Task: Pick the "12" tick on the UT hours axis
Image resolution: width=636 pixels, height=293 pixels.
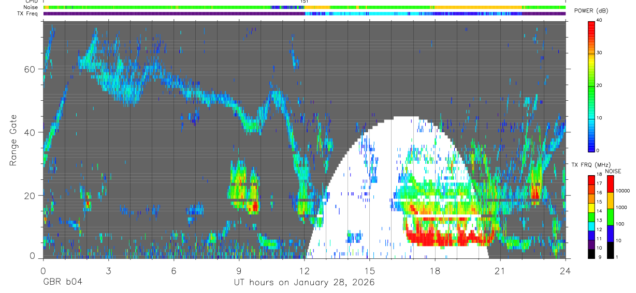Action: click(304, 270)
